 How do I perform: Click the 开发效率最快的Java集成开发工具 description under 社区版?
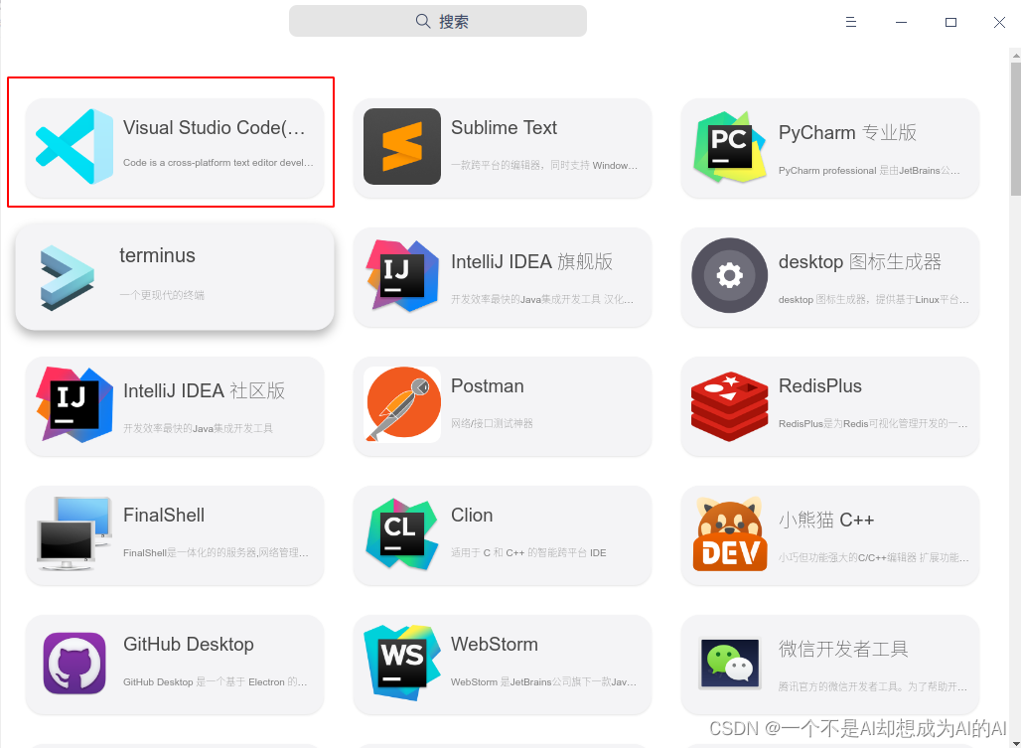198,428
